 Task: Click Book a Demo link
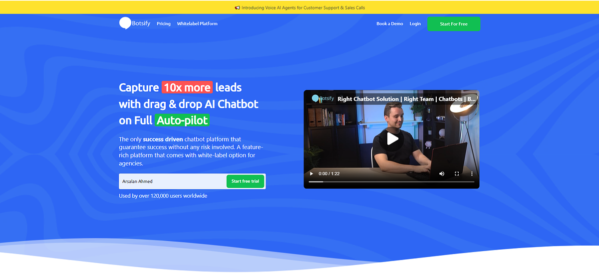tap(390, 23)
